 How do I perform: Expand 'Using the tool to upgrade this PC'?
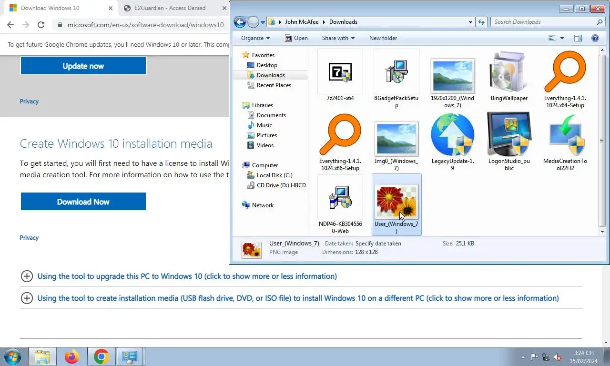tap(179, 276)
